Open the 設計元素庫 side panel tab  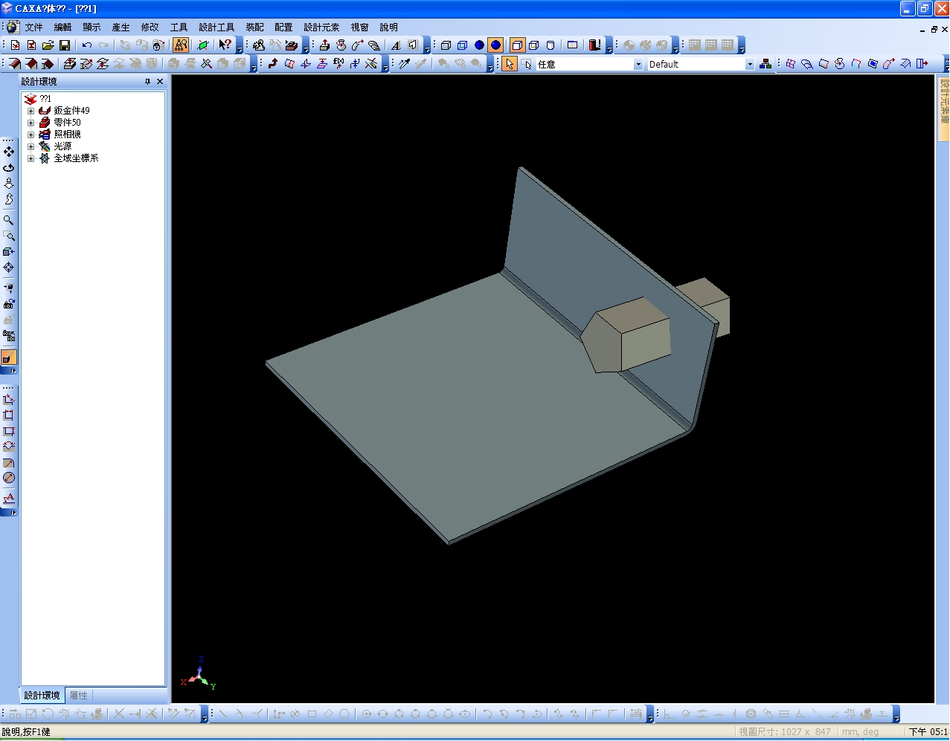944,109
